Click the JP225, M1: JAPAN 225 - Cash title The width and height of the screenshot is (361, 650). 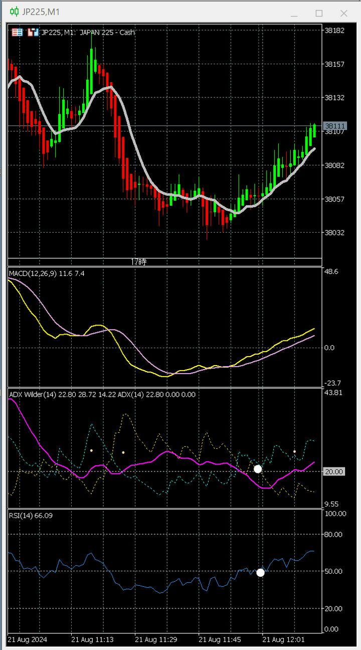click(x=88, y=33)
